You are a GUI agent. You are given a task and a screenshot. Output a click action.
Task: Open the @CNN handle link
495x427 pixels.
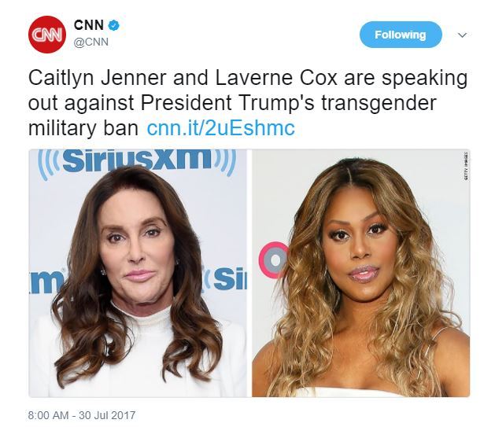91,42
